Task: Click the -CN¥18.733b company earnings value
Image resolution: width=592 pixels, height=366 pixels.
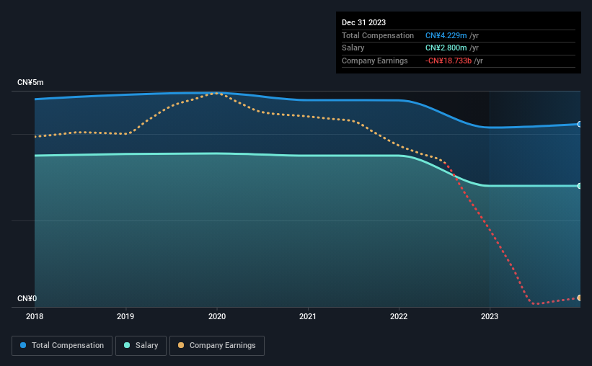Action: coord(449,61)
